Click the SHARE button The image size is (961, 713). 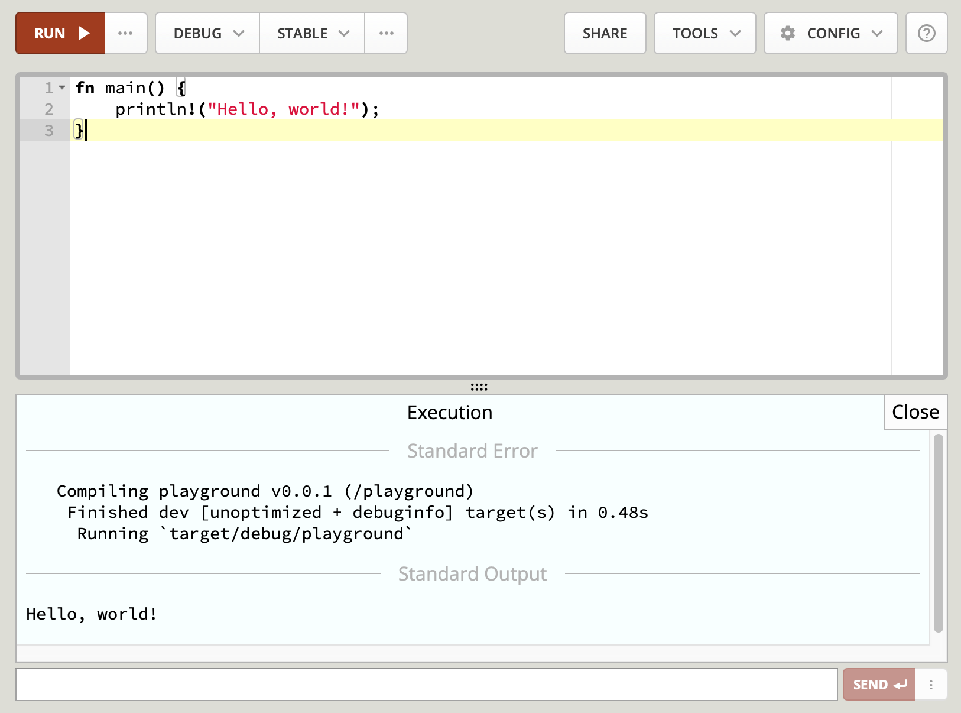[605, 33]
